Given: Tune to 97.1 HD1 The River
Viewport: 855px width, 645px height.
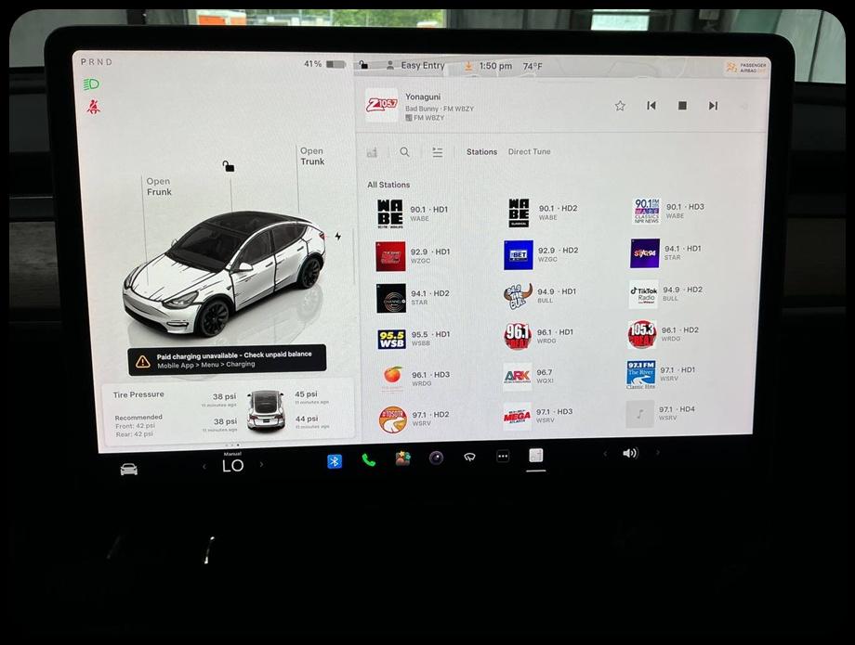Looking at the screenshot, I should (662, 374).
